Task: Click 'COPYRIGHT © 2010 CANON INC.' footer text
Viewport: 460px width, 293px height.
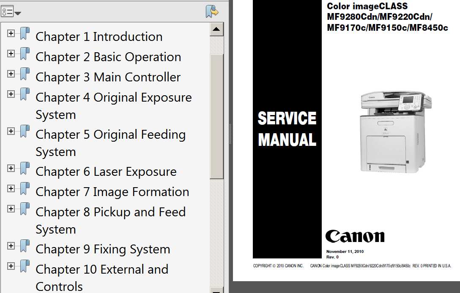Action: (x=278, y=266)
